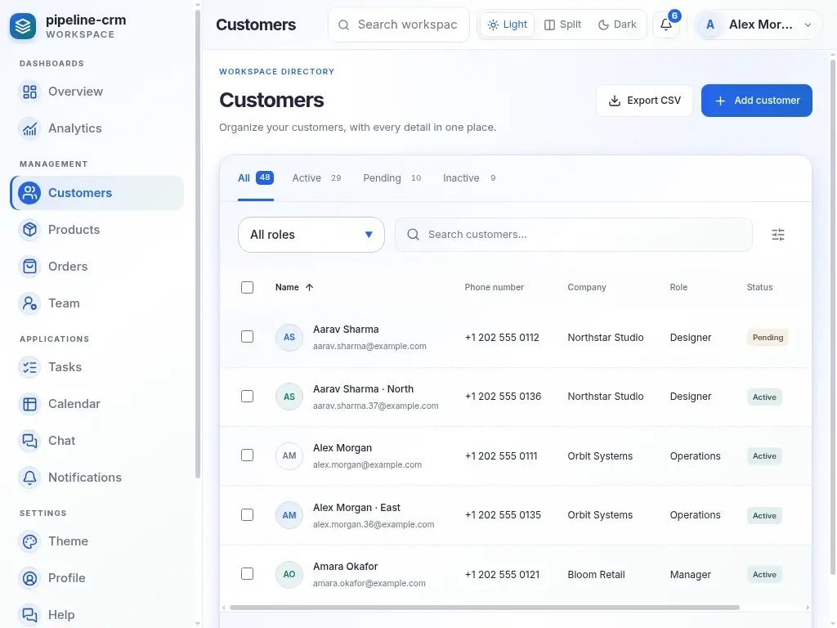The width and height of the screenshot is (837, 628).
Task: Click the Add customer button
Action: click(756, 101)
